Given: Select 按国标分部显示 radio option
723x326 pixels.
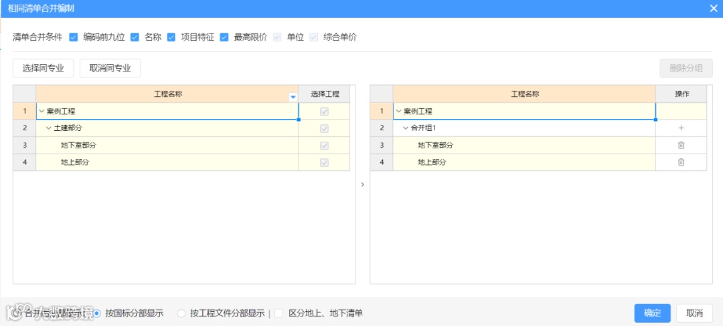Looking at the screenshot, I should point(98,313).
